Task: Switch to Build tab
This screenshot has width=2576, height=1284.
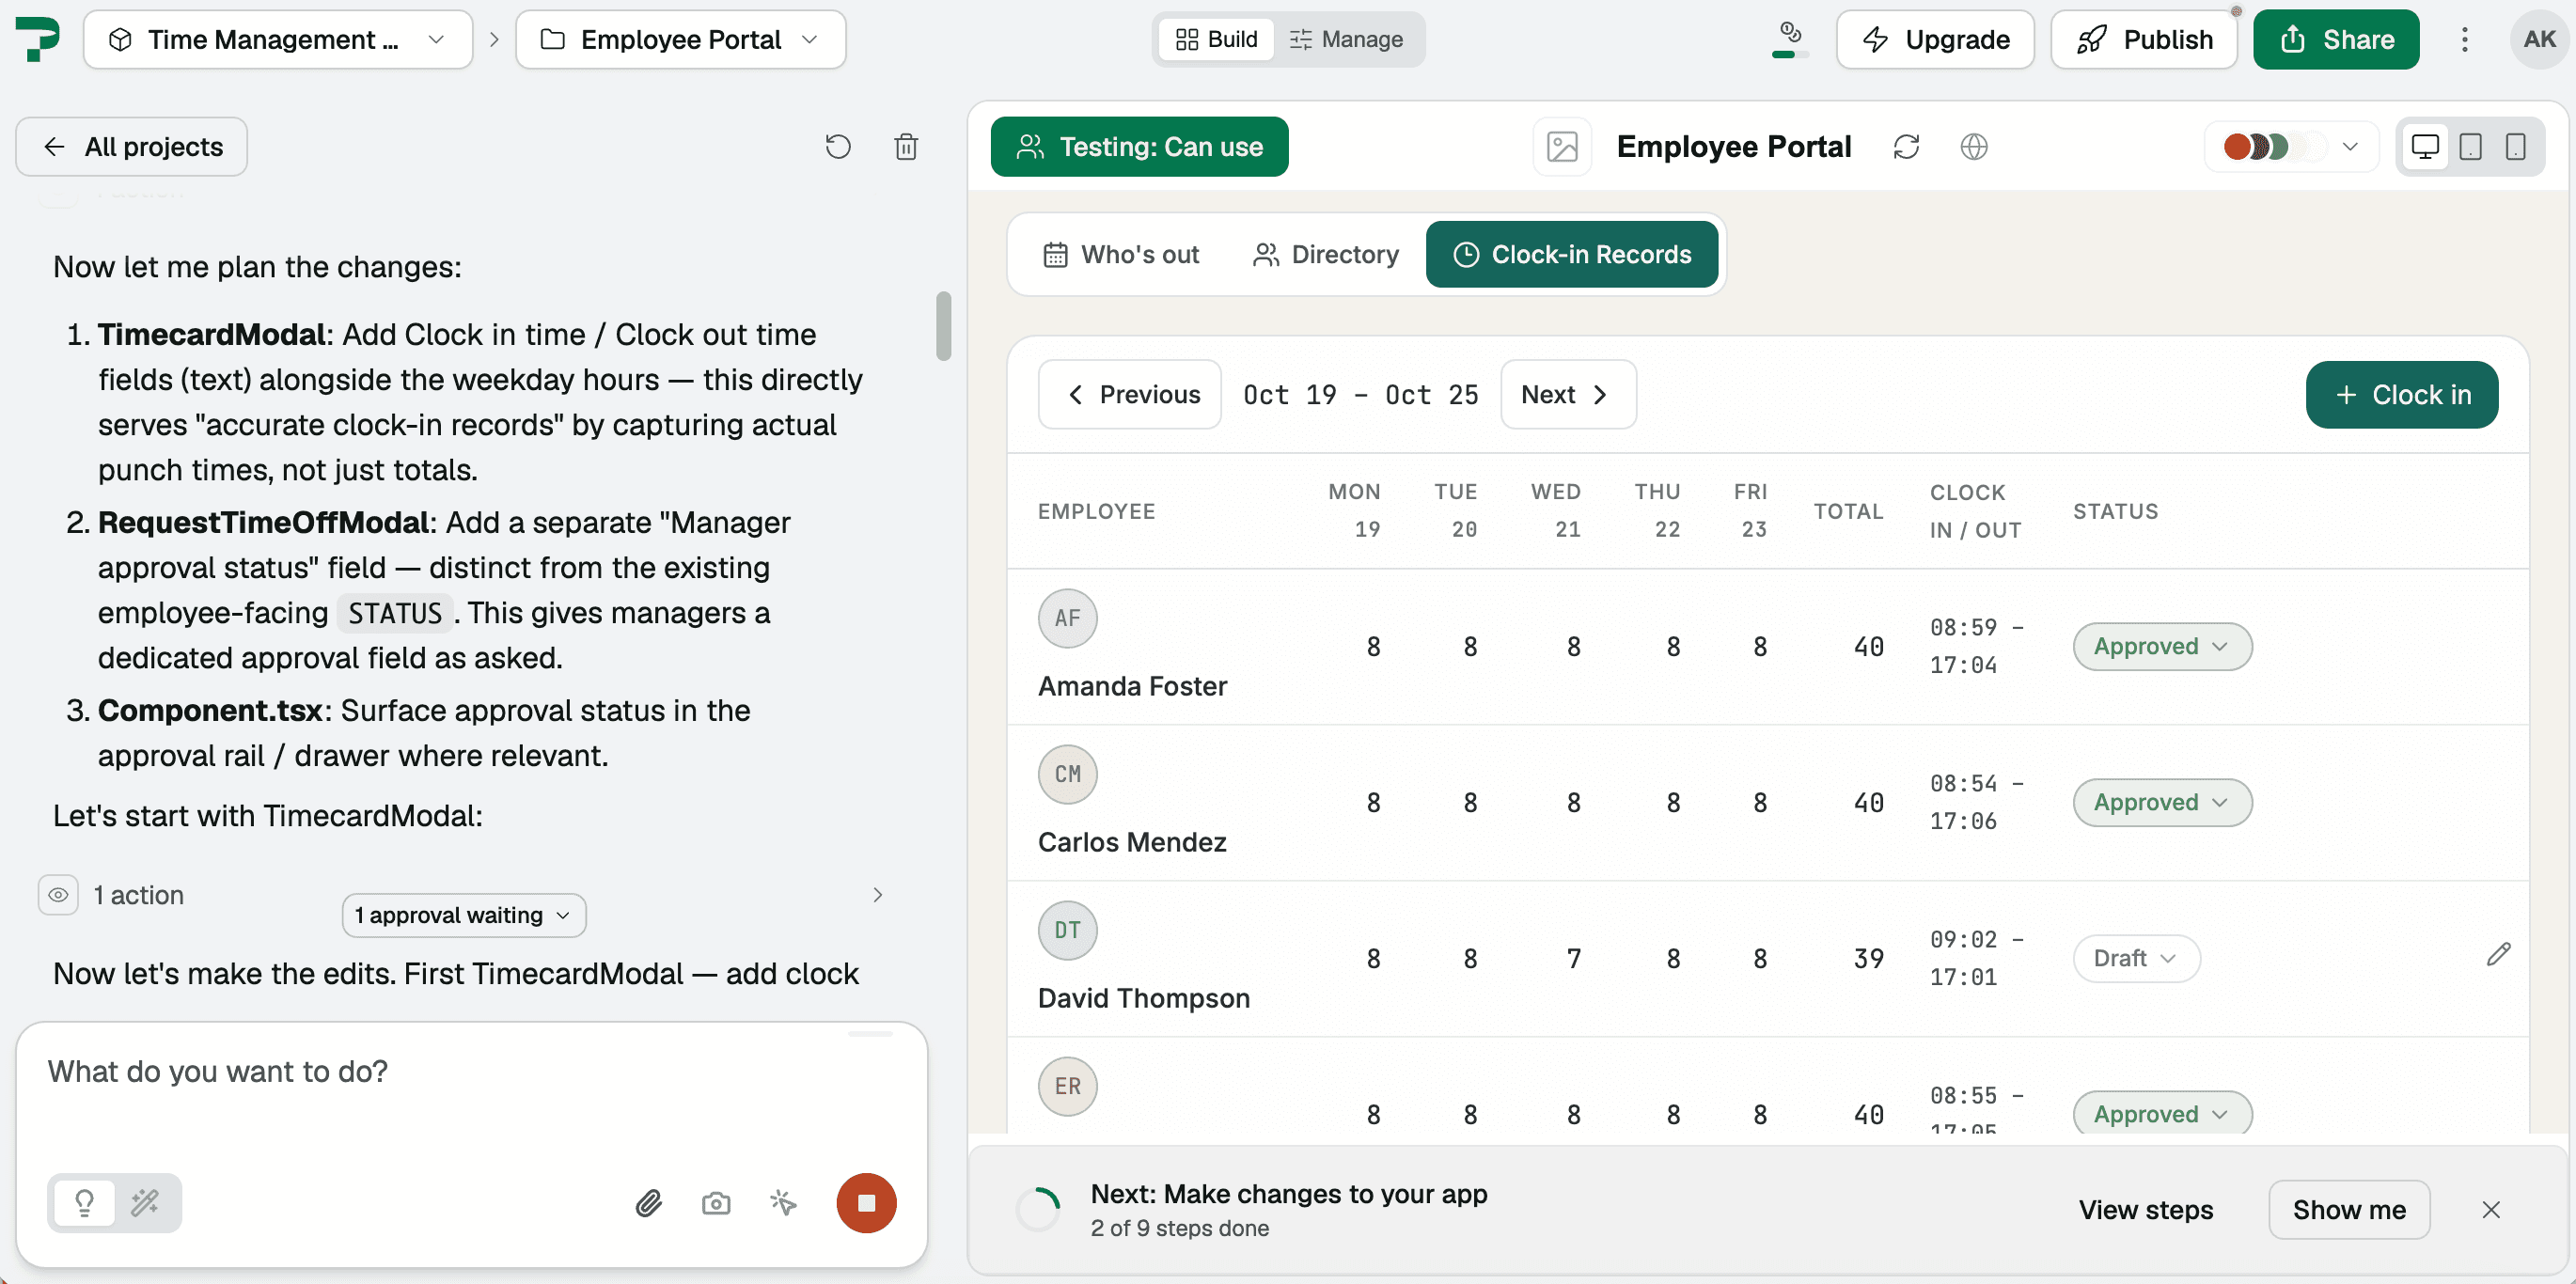Action: coord(1216,39)
